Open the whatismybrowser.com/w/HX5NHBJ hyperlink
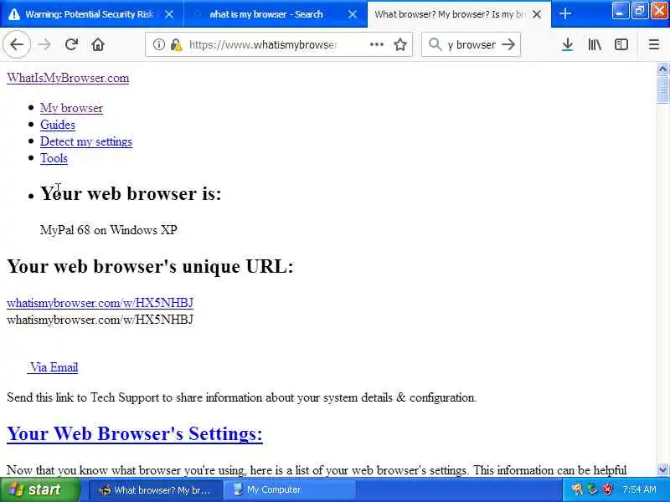 pos(100,303)
